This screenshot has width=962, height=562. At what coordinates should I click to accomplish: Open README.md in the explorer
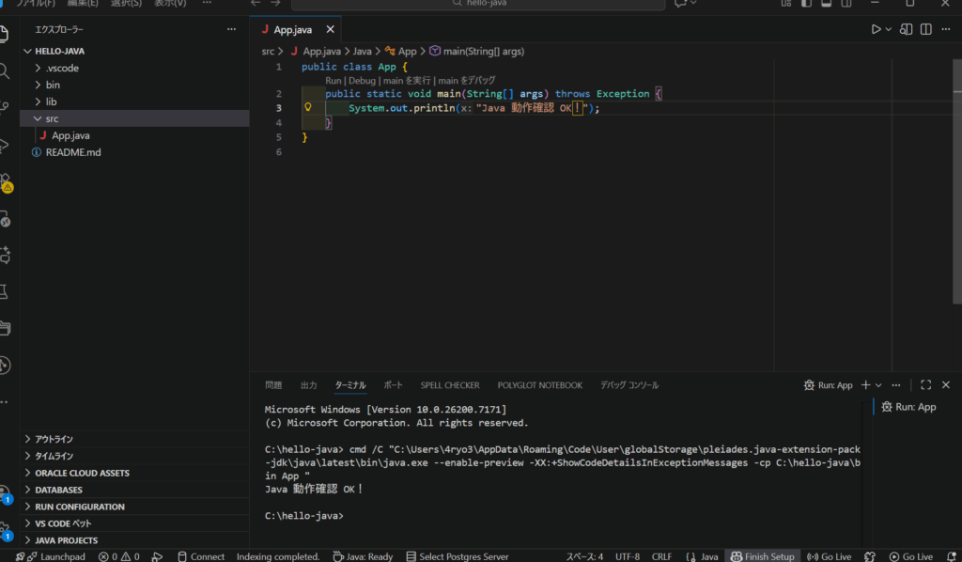[73, 152]
